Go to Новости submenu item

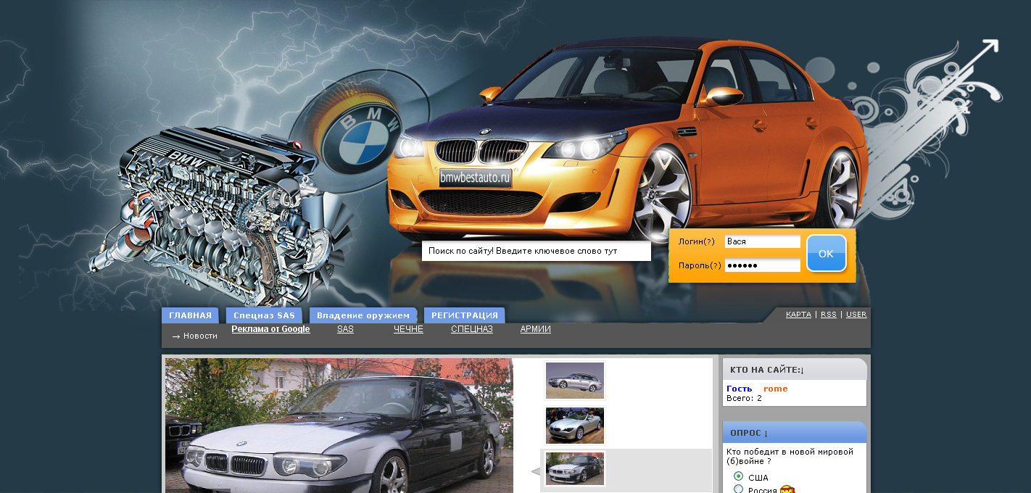(200, 336)
